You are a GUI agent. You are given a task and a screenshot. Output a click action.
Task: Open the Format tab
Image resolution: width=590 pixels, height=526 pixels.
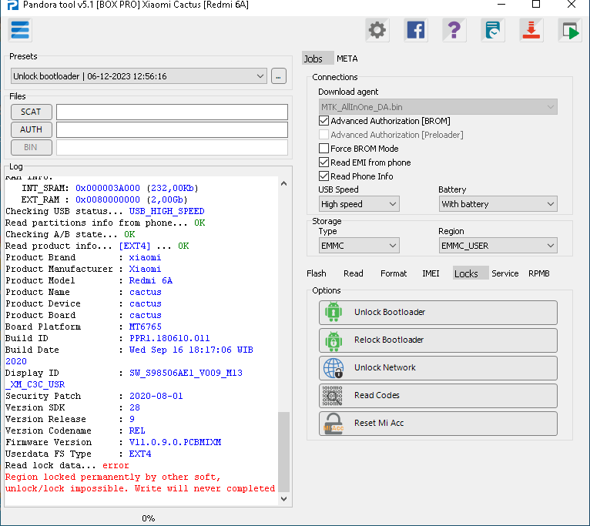[x=394, y=273]
